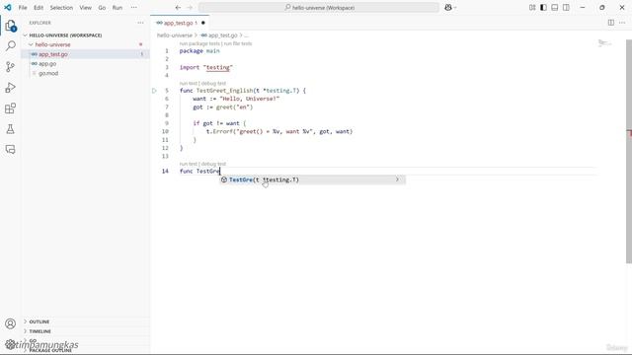The image size is (632, 355).
Task: Click the command center search box
Action: tap(319, 7)
